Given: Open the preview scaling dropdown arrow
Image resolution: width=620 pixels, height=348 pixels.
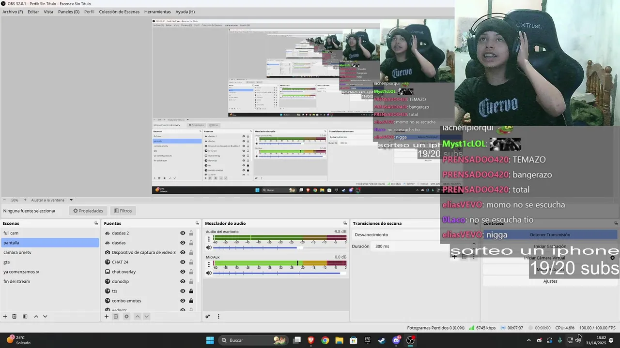Looking at the screenshot, I should point(71,200).
